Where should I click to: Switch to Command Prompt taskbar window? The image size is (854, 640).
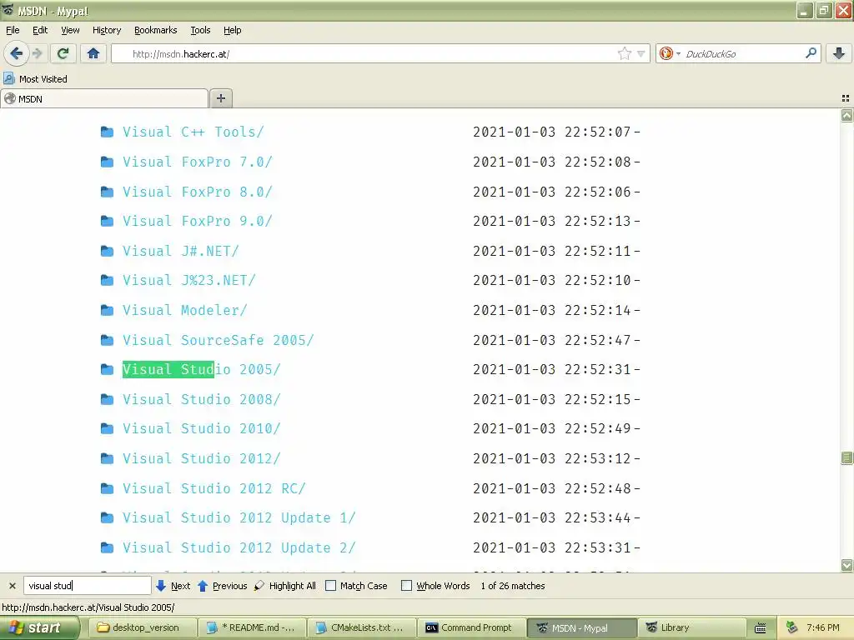point(470,627)
